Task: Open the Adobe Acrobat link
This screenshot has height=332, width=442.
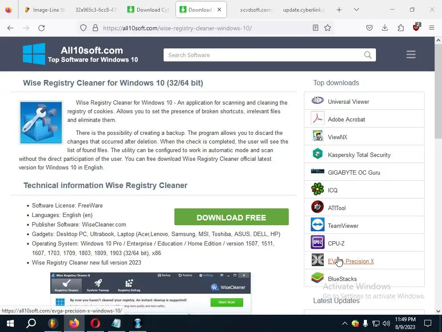Action: tap(347, 120)
